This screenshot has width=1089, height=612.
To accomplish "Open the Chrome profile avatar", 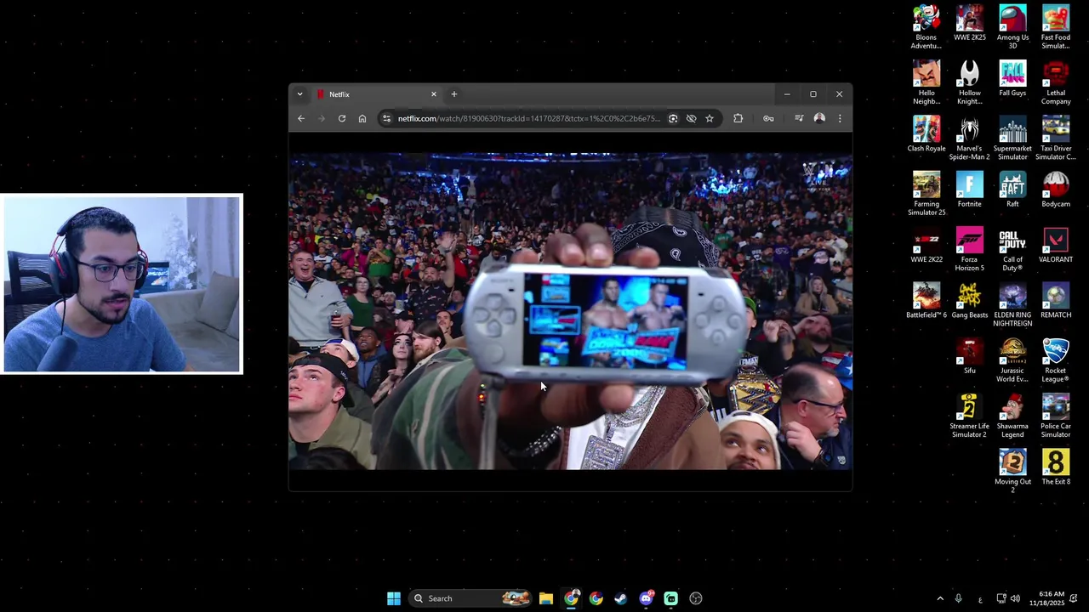I will [x=819, y=118].
